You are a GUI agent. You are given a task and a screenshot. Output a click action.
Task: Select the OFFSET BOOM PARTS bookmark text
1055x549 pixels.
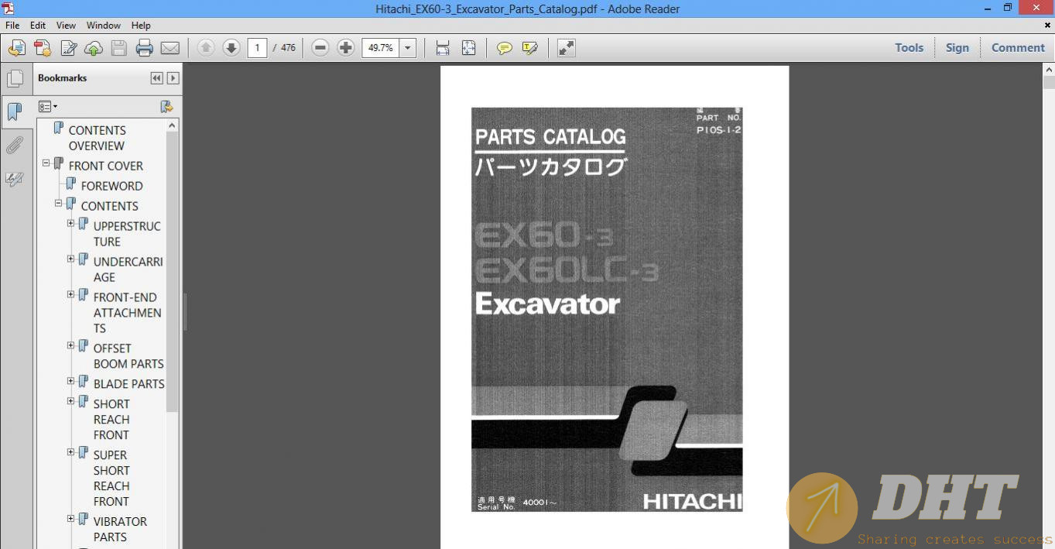(x=128, y=356)
